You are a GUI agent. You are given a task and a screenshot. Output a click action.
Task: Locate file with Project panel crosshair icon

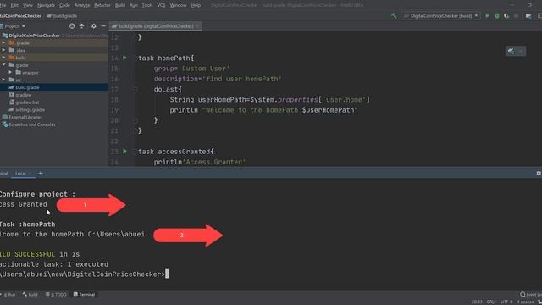pyautogui.click(x=72, y=26)
